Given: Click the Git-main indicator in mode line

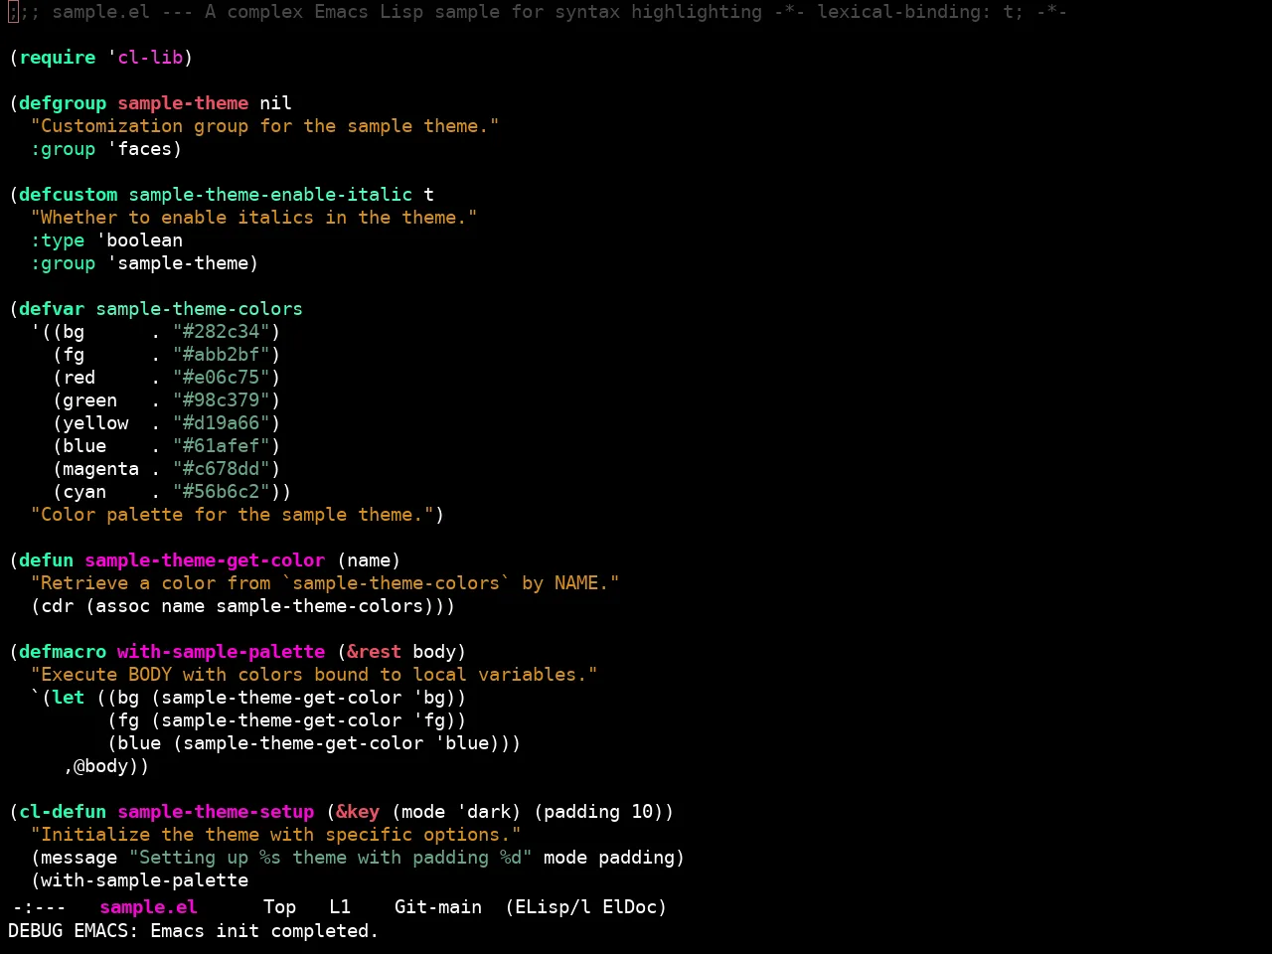Looking at the screenshot, I should (438, 907).
